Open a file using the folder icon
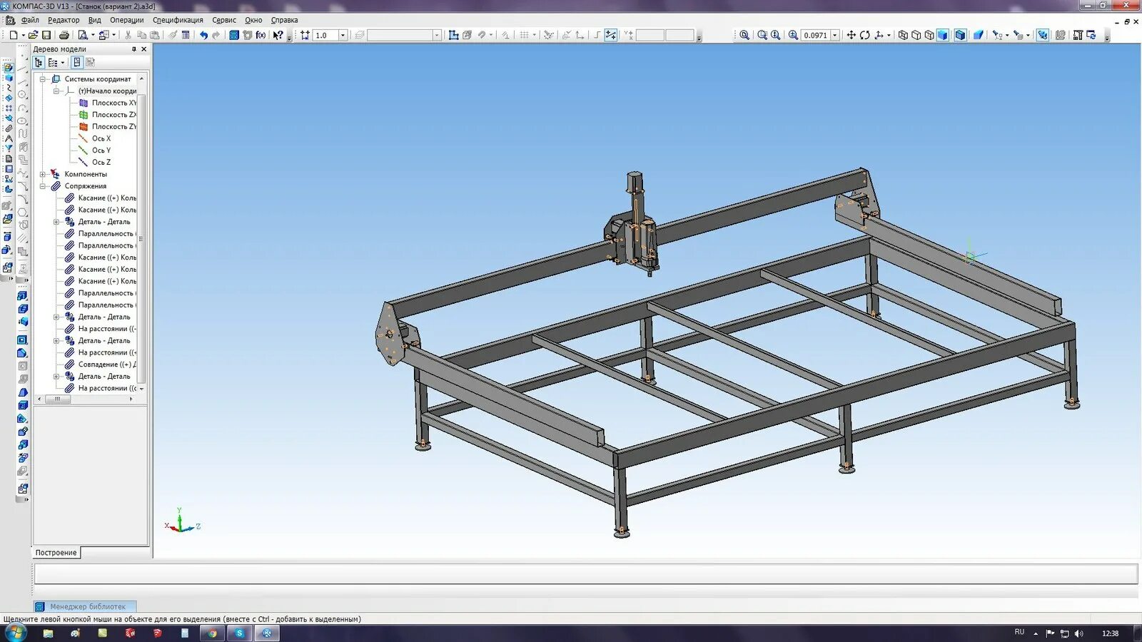Image resolution: width=1142 pixels, height=642 pixels. click(x=33, y=35)
